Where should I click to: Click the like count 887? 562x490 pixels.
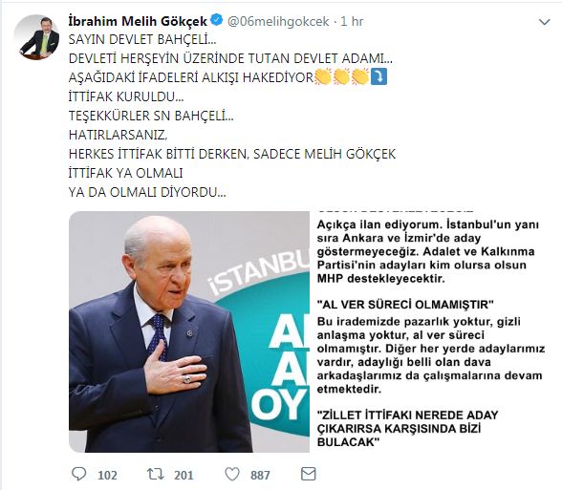click(260, 475)
